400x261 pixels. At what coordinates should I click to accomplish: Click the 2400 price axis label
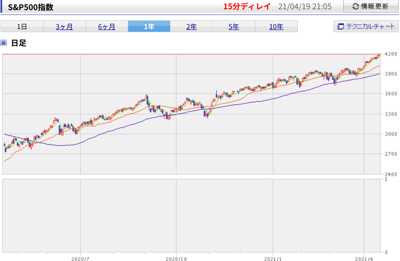(391, 174)
